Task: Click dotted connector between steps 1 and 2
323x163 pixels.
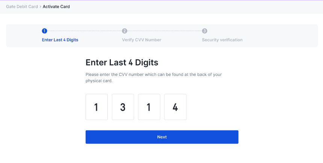Action: point(85,31)
